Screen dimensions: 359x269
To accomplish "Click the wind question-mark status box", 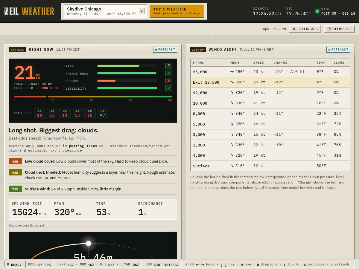I will 169,66.
